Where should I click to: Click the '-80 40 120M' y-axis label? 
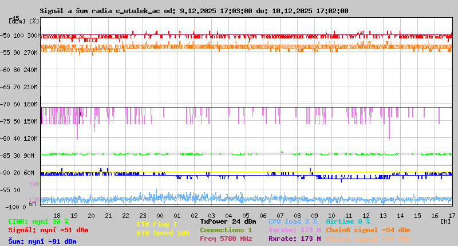click(19, 138)
